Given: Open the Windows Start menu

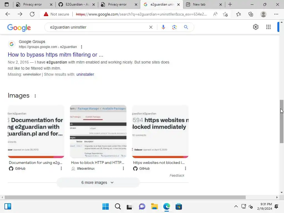Looking at the screenshot, I should point(105,206).
